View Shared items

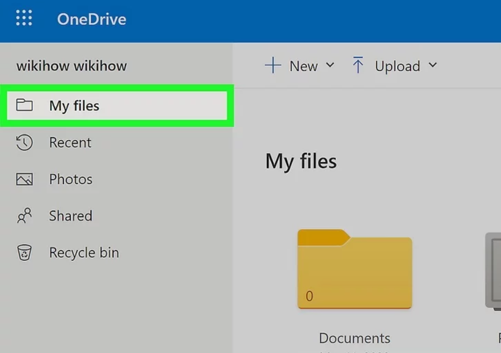pyautogui.click(x=71, y=216)
